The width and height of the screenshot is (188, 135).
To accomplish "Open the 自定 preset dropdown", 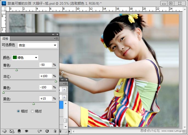I will tap(38, 45).
